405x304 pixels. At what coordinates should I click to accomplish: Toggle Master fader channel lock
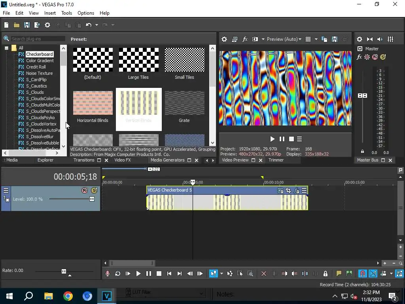[362, 152]
